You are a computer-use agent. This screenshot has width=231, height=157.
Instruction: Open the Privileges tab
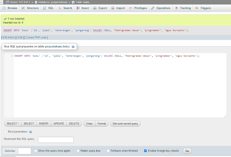pos(138,8)
